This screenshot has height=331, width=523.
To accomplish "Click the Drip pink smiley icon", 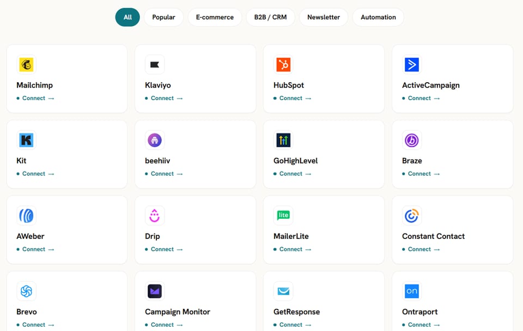I will click(155, 216).
